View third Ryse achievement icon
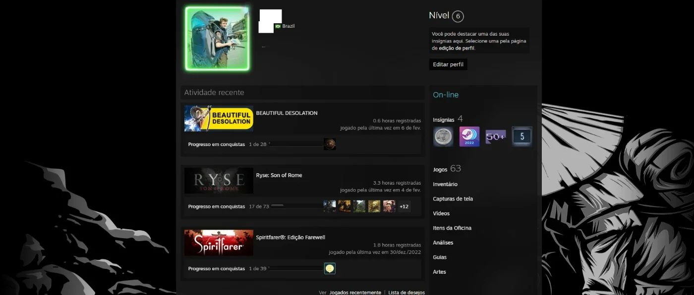Viewport: 694px width, 295px height. 359,206
